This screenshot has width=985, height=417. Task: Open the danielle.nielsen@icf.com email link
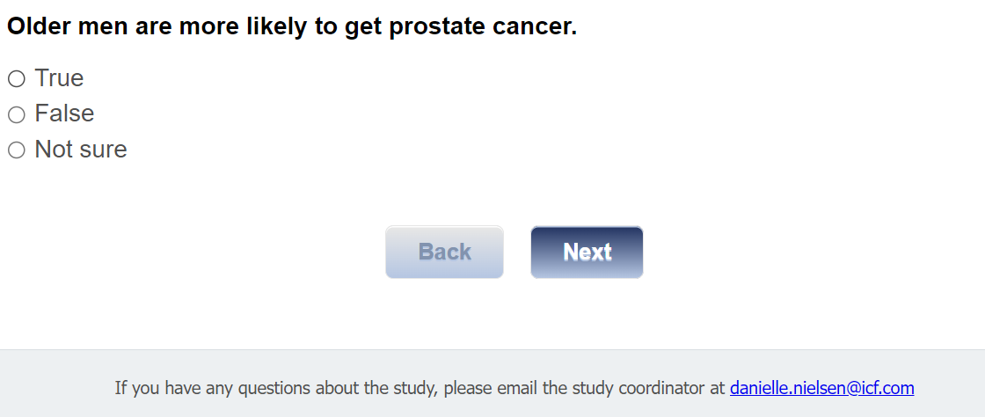pos(821,387)
